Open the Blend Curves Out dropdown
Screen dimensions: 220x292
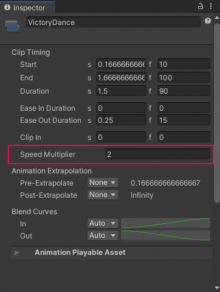tap(103, 235)
